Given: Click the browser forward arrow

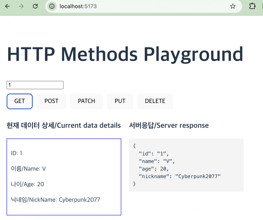Looking at the screenshot, I should tap(21, 6).
